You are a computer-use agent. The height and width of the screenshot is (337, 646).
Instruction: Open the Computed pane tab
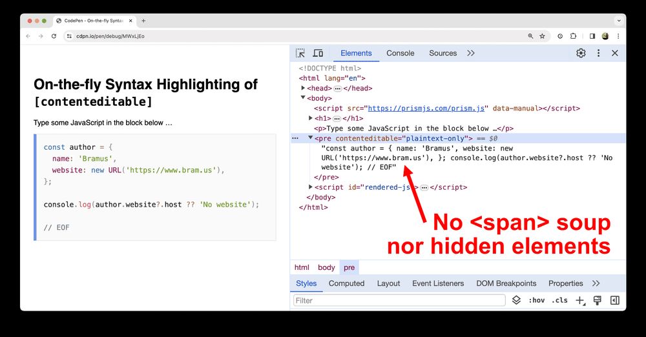[346, 283]
